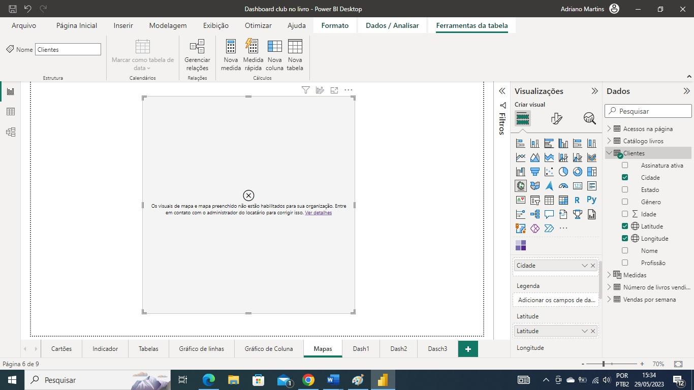Uncheck the Latitude field
Image resolution: width=694 pixels, height=390 pixels.
(x=625, y=226)
